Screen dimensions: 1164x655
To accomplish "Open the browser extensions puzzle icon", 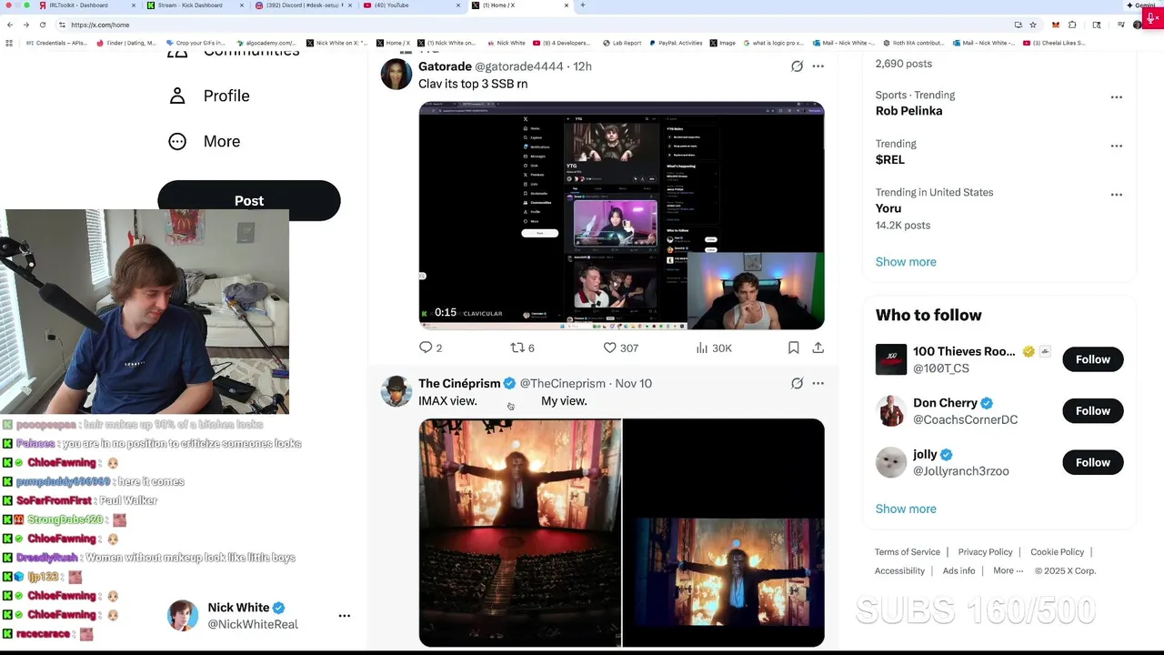I will tap(1072, 25).
